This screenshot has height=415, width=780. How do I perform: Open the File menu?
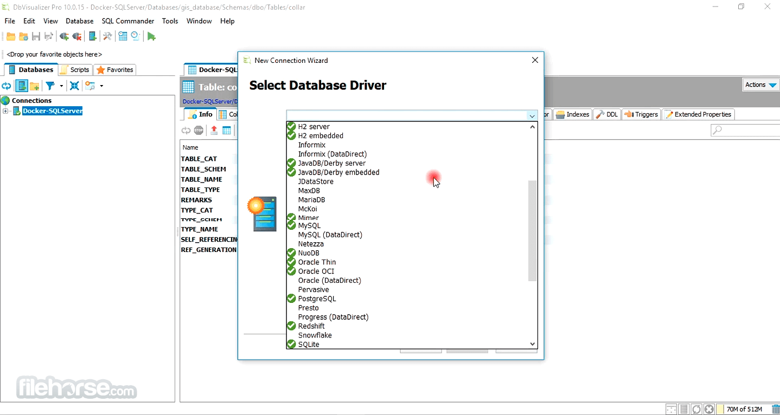pos(10,21)
